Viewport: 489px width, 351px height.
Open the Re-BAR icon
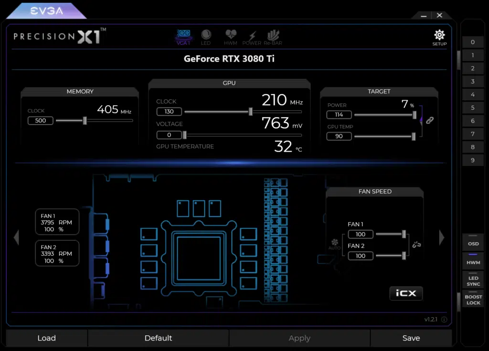click(273, 37)
